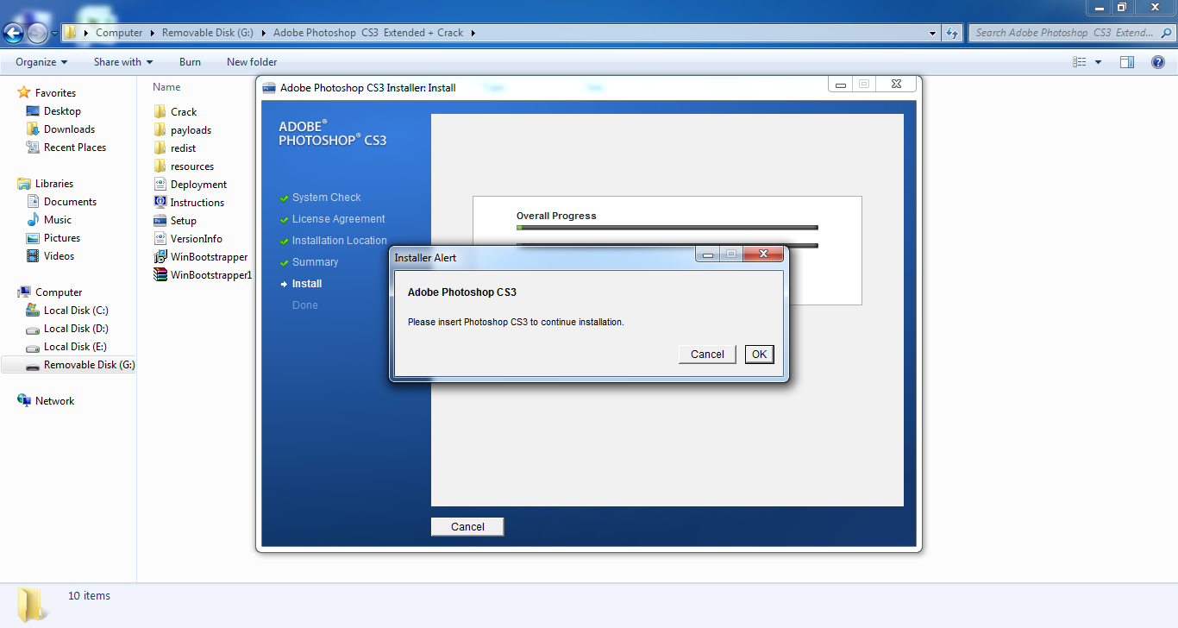Open the Organize dropdown menu
The height and width of the screenshot is (628, 1178).
tap(41, 62)
